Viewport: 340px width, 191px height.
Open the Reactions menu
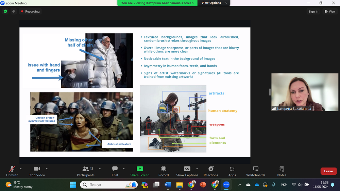[x=211, y=169]
